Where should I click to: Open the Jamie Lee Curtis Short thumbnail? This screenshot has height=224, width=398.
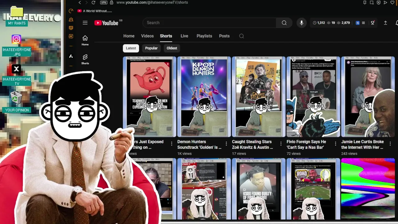[368, 97]
